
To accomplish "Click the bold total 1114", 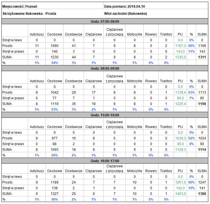I will click(x=202, y=149).
